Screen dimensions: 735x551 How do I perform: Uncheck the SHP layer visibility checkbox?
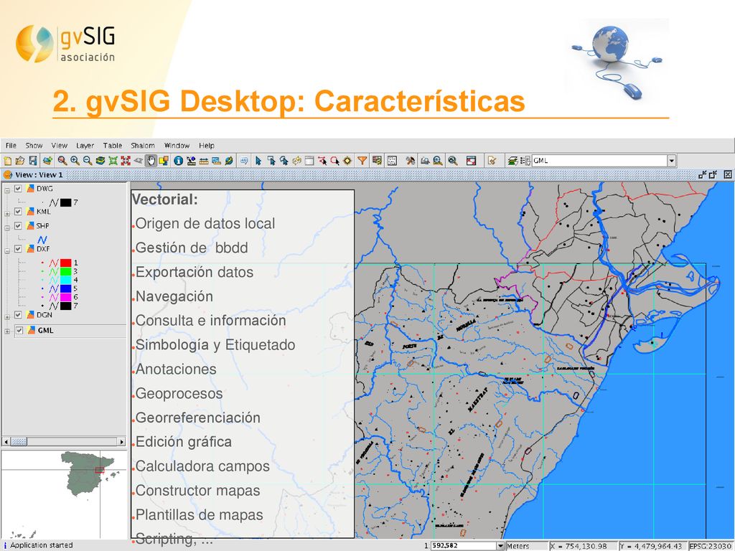coord(18,225)
